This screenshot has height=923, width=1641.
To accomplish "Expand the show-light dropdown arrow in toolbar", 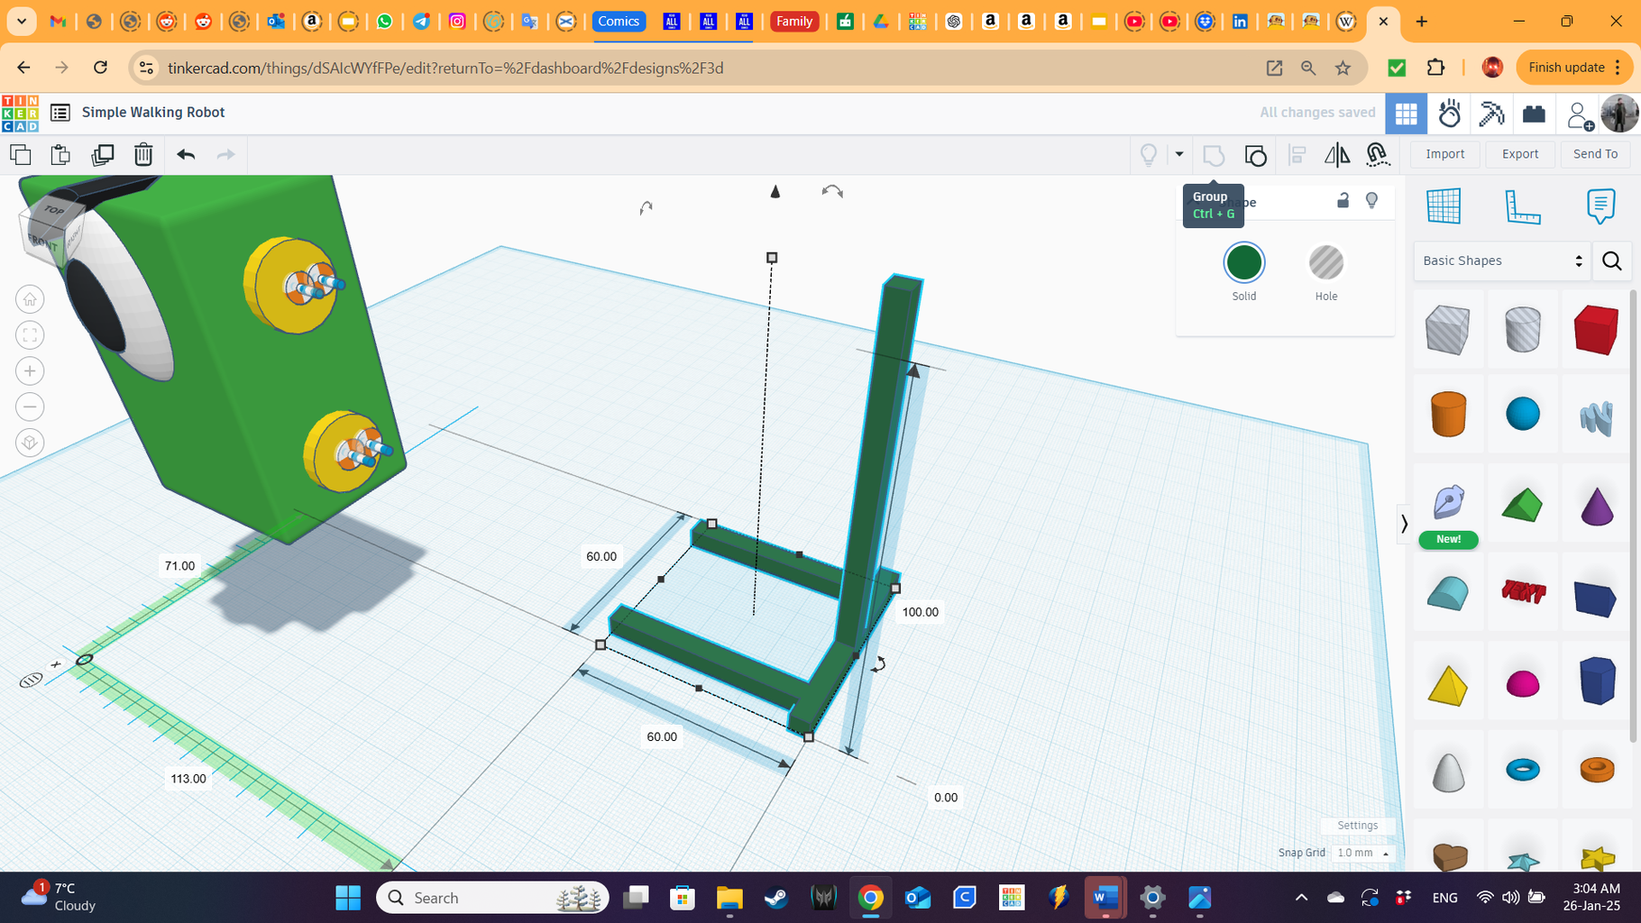I will click(1179, 154).
